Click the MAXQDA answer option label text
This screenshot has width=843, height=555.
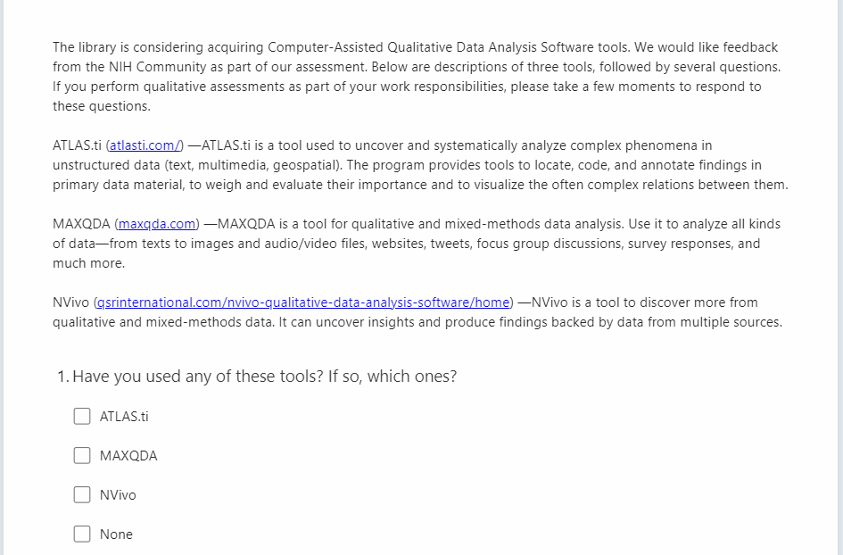click(128, 456)
